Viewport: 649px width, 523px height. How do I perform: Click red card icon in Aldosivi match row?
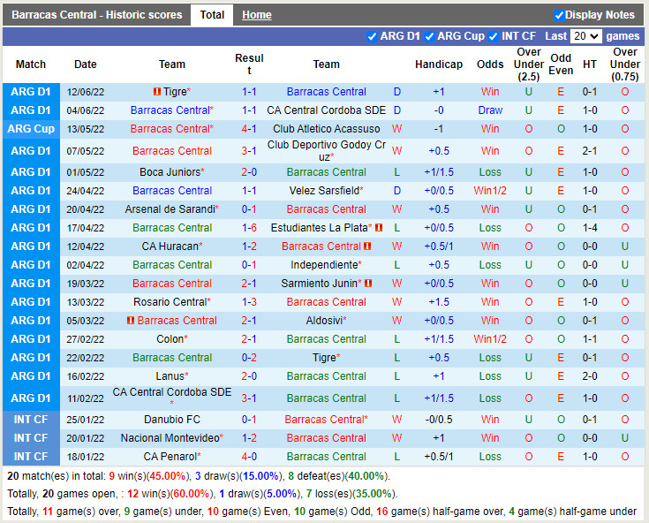click(x=129, y=321)
